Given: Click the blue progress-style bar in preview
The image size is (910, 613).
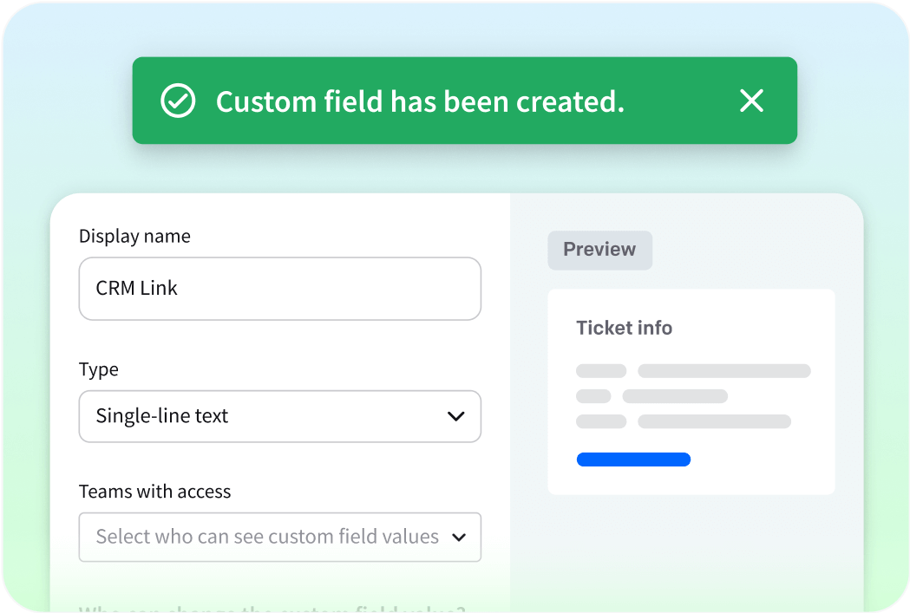Looking at the screenshot, I should pyautogui.click(x=633, y=460).
